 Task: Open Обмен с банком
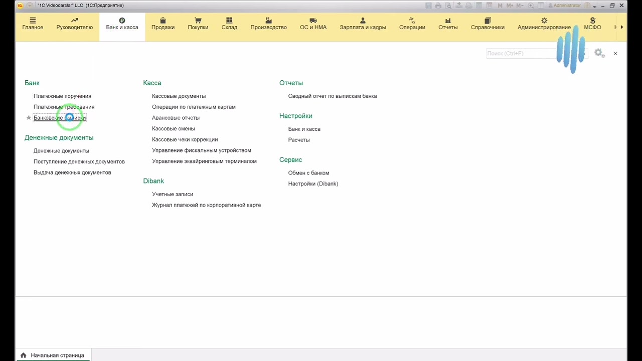308,173
